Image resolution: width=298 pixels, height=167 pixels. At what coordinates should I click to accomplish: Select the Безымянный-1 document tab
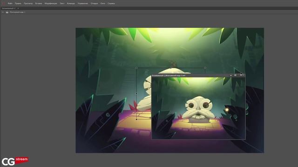tap(9, 8)
